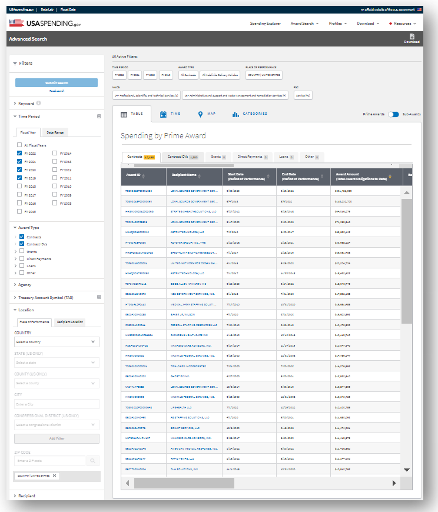Sort by End Date column arrows
438x512 pixels.
pyautogui.click(x=322, y=177)
